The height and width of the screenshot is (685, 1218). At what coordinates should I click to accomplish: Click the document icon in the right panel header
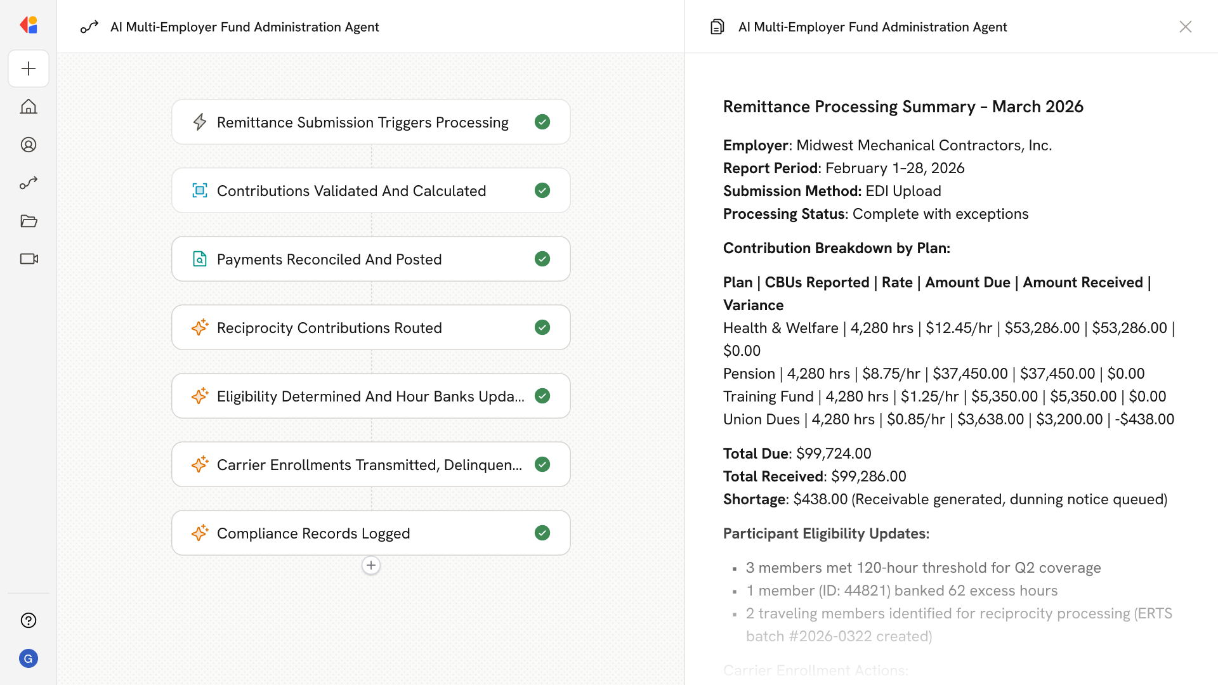pyautogui.click(x=717, y=27)
